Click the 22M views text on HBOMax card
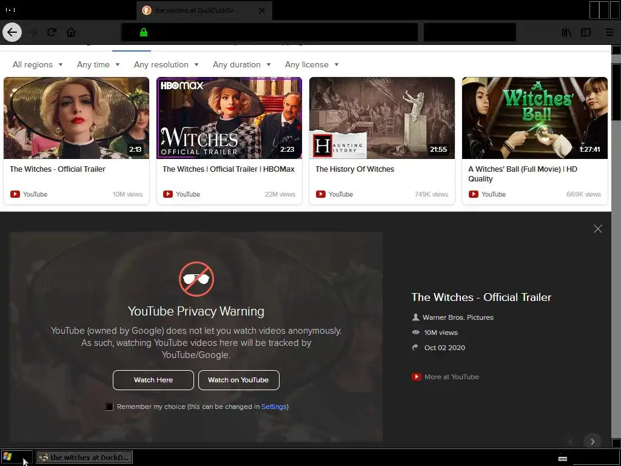The height and width of the screenshot is (466, 621). click(280, 194)
